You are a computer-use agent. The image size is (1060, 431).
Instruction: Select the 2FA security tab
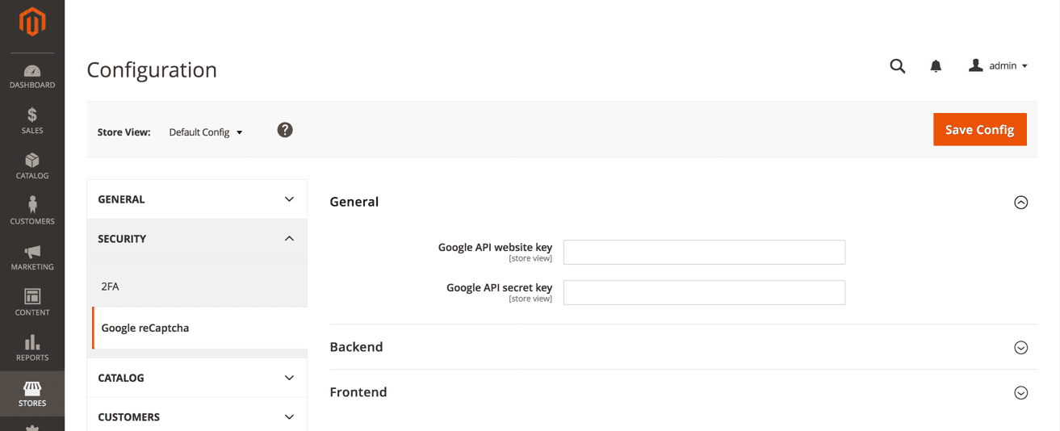click(x=111, y=287)
